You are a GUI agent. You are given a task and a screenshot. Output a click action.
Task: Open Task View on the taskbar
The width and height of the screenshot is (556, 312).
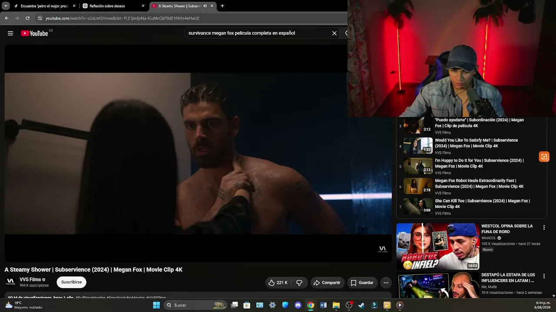click(x=235, y=305)
